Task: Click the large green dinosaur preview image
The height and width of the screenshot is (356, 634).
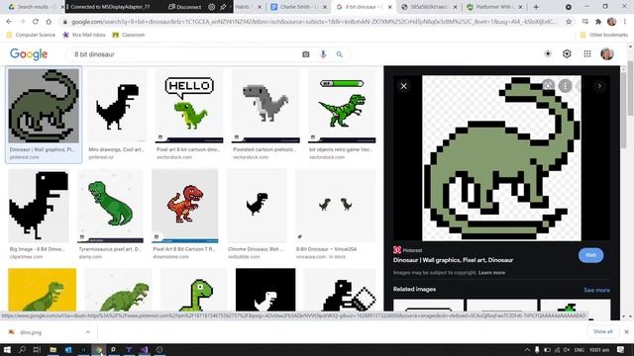Action: [x=501, y=158]
